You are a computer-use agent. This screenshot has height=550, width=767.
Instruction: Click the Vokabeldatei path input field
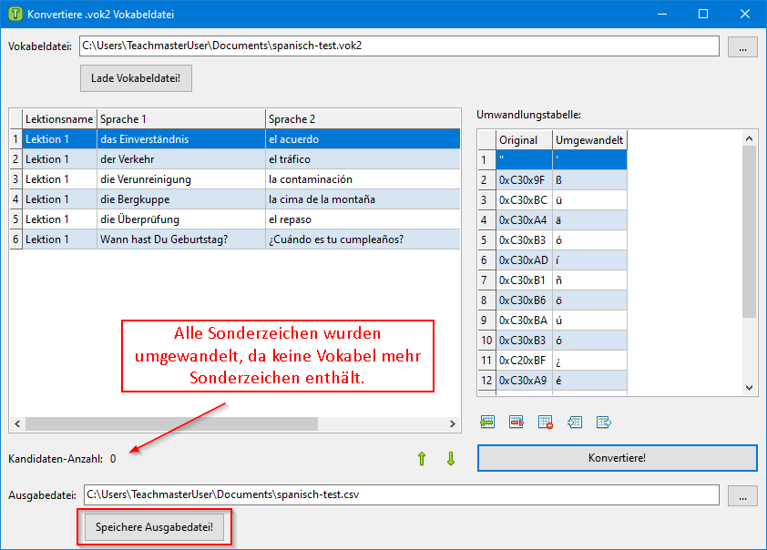coord(399,46)
